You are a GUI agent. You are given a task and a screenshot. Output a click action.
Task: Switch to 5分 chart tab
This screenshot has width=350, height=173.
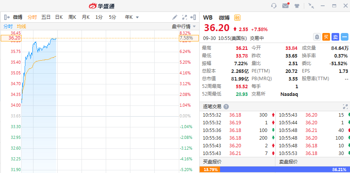[x=112, y=17]
